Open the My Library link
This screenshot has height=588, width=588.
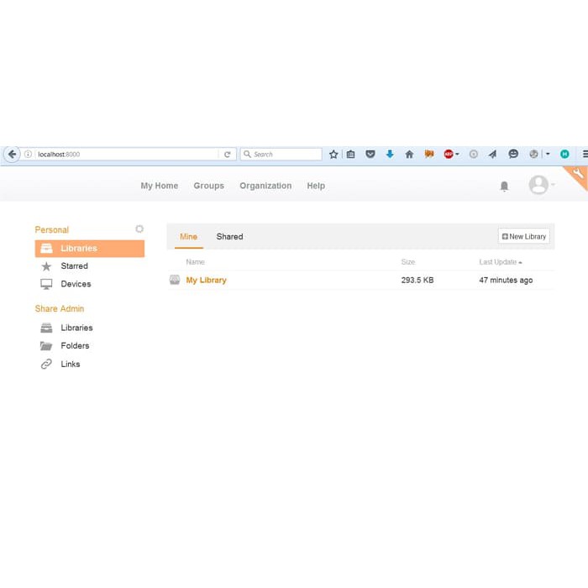[x=207, y=280]
